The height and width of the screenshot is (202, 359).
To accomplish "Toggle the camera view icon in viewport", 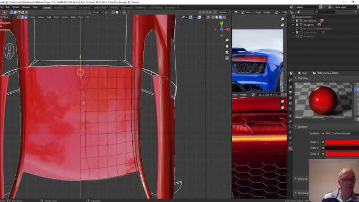I will coord(227,52).
